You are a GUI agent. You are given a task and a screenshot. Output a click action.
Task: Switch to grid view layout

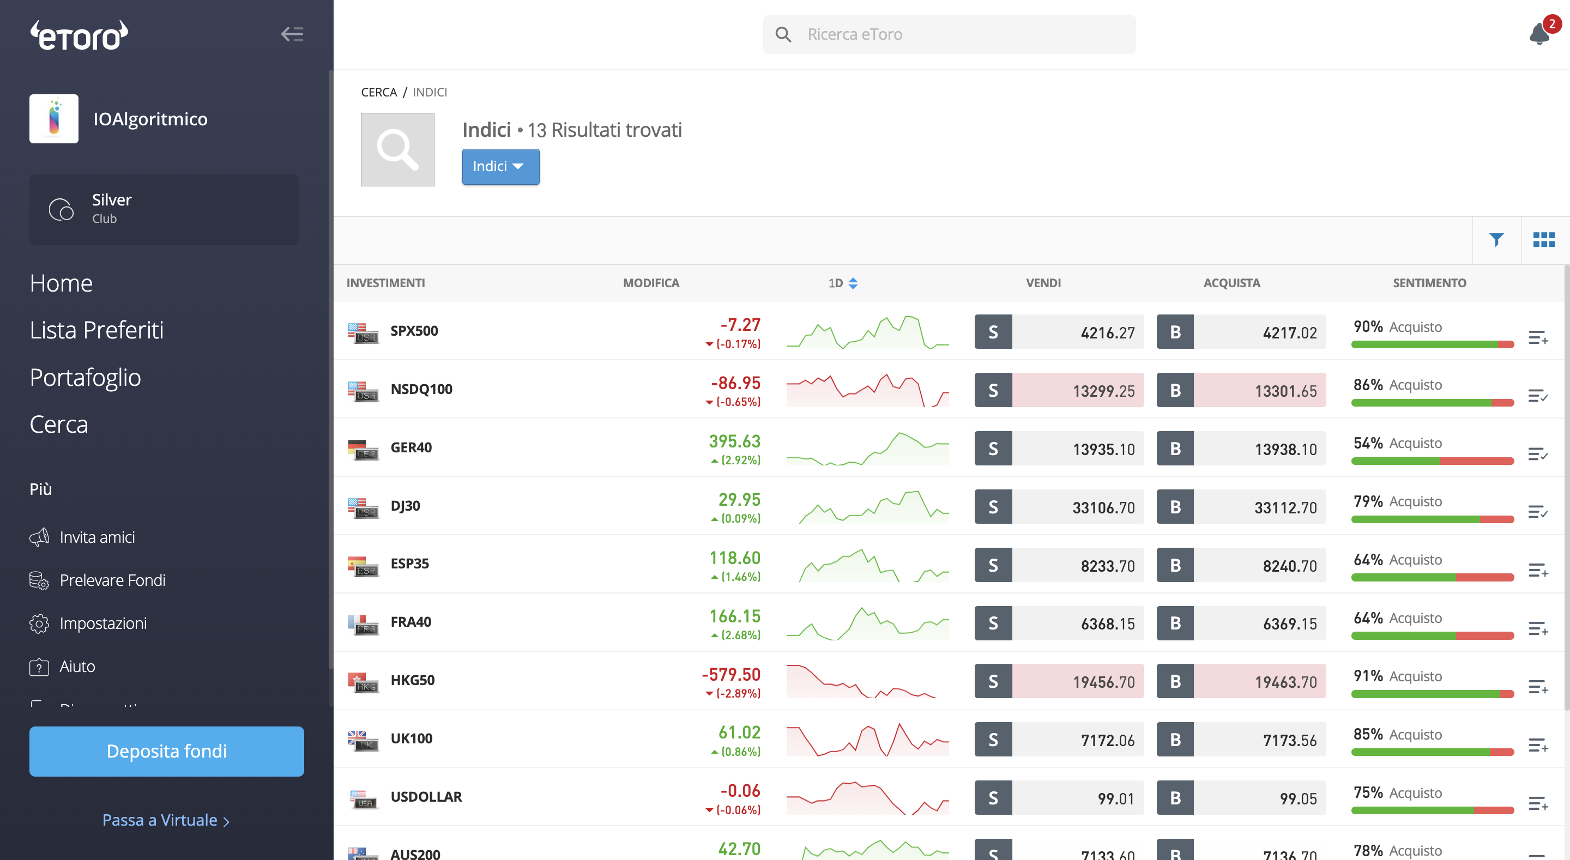click(1544, 240)
